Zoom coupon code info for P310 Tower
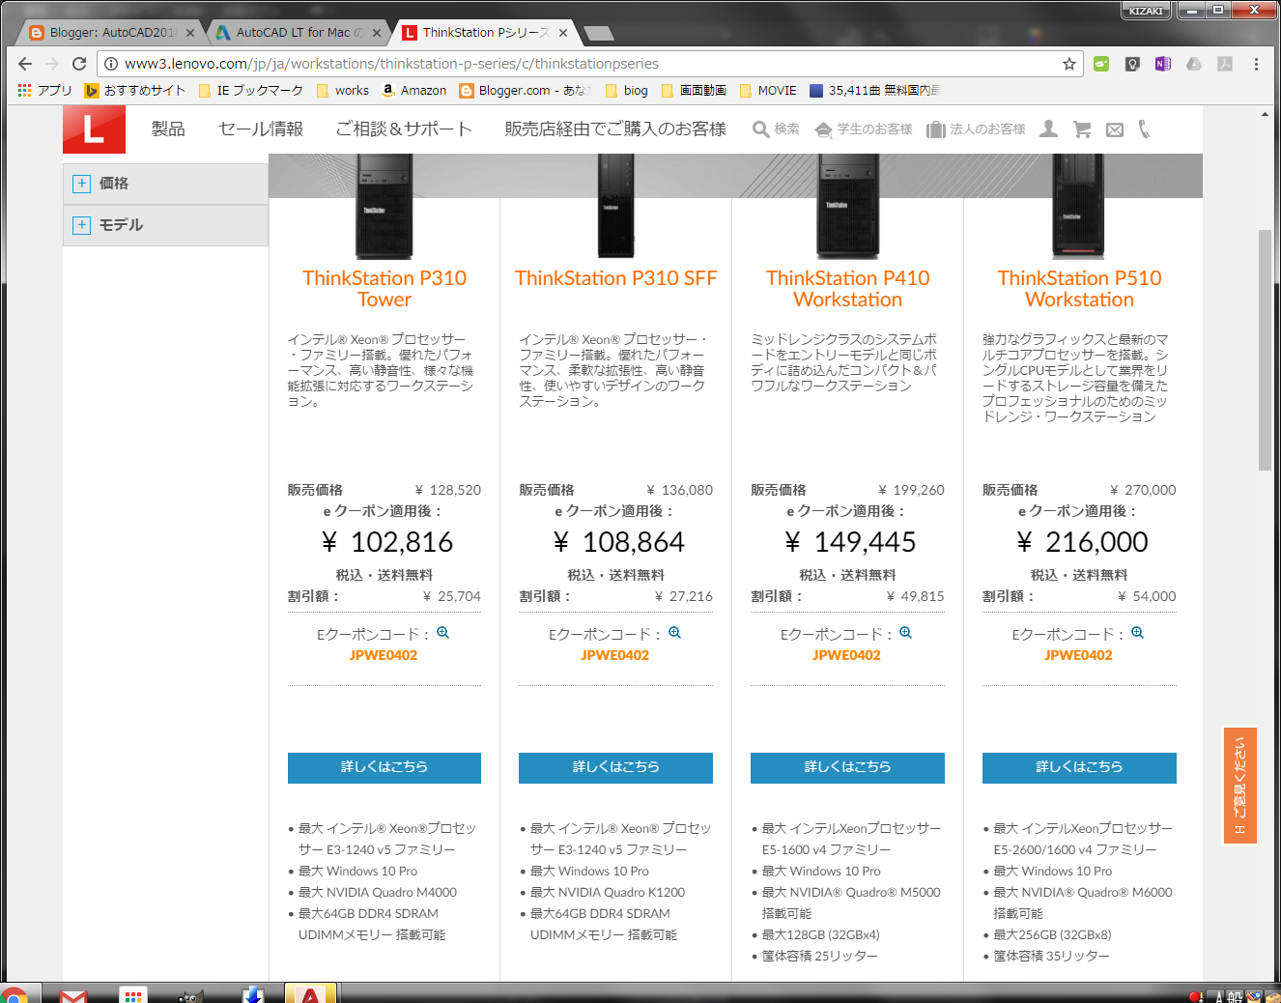Viewport: 1281px width, 1003px height. pyautogui.click(x=442, y=633)
